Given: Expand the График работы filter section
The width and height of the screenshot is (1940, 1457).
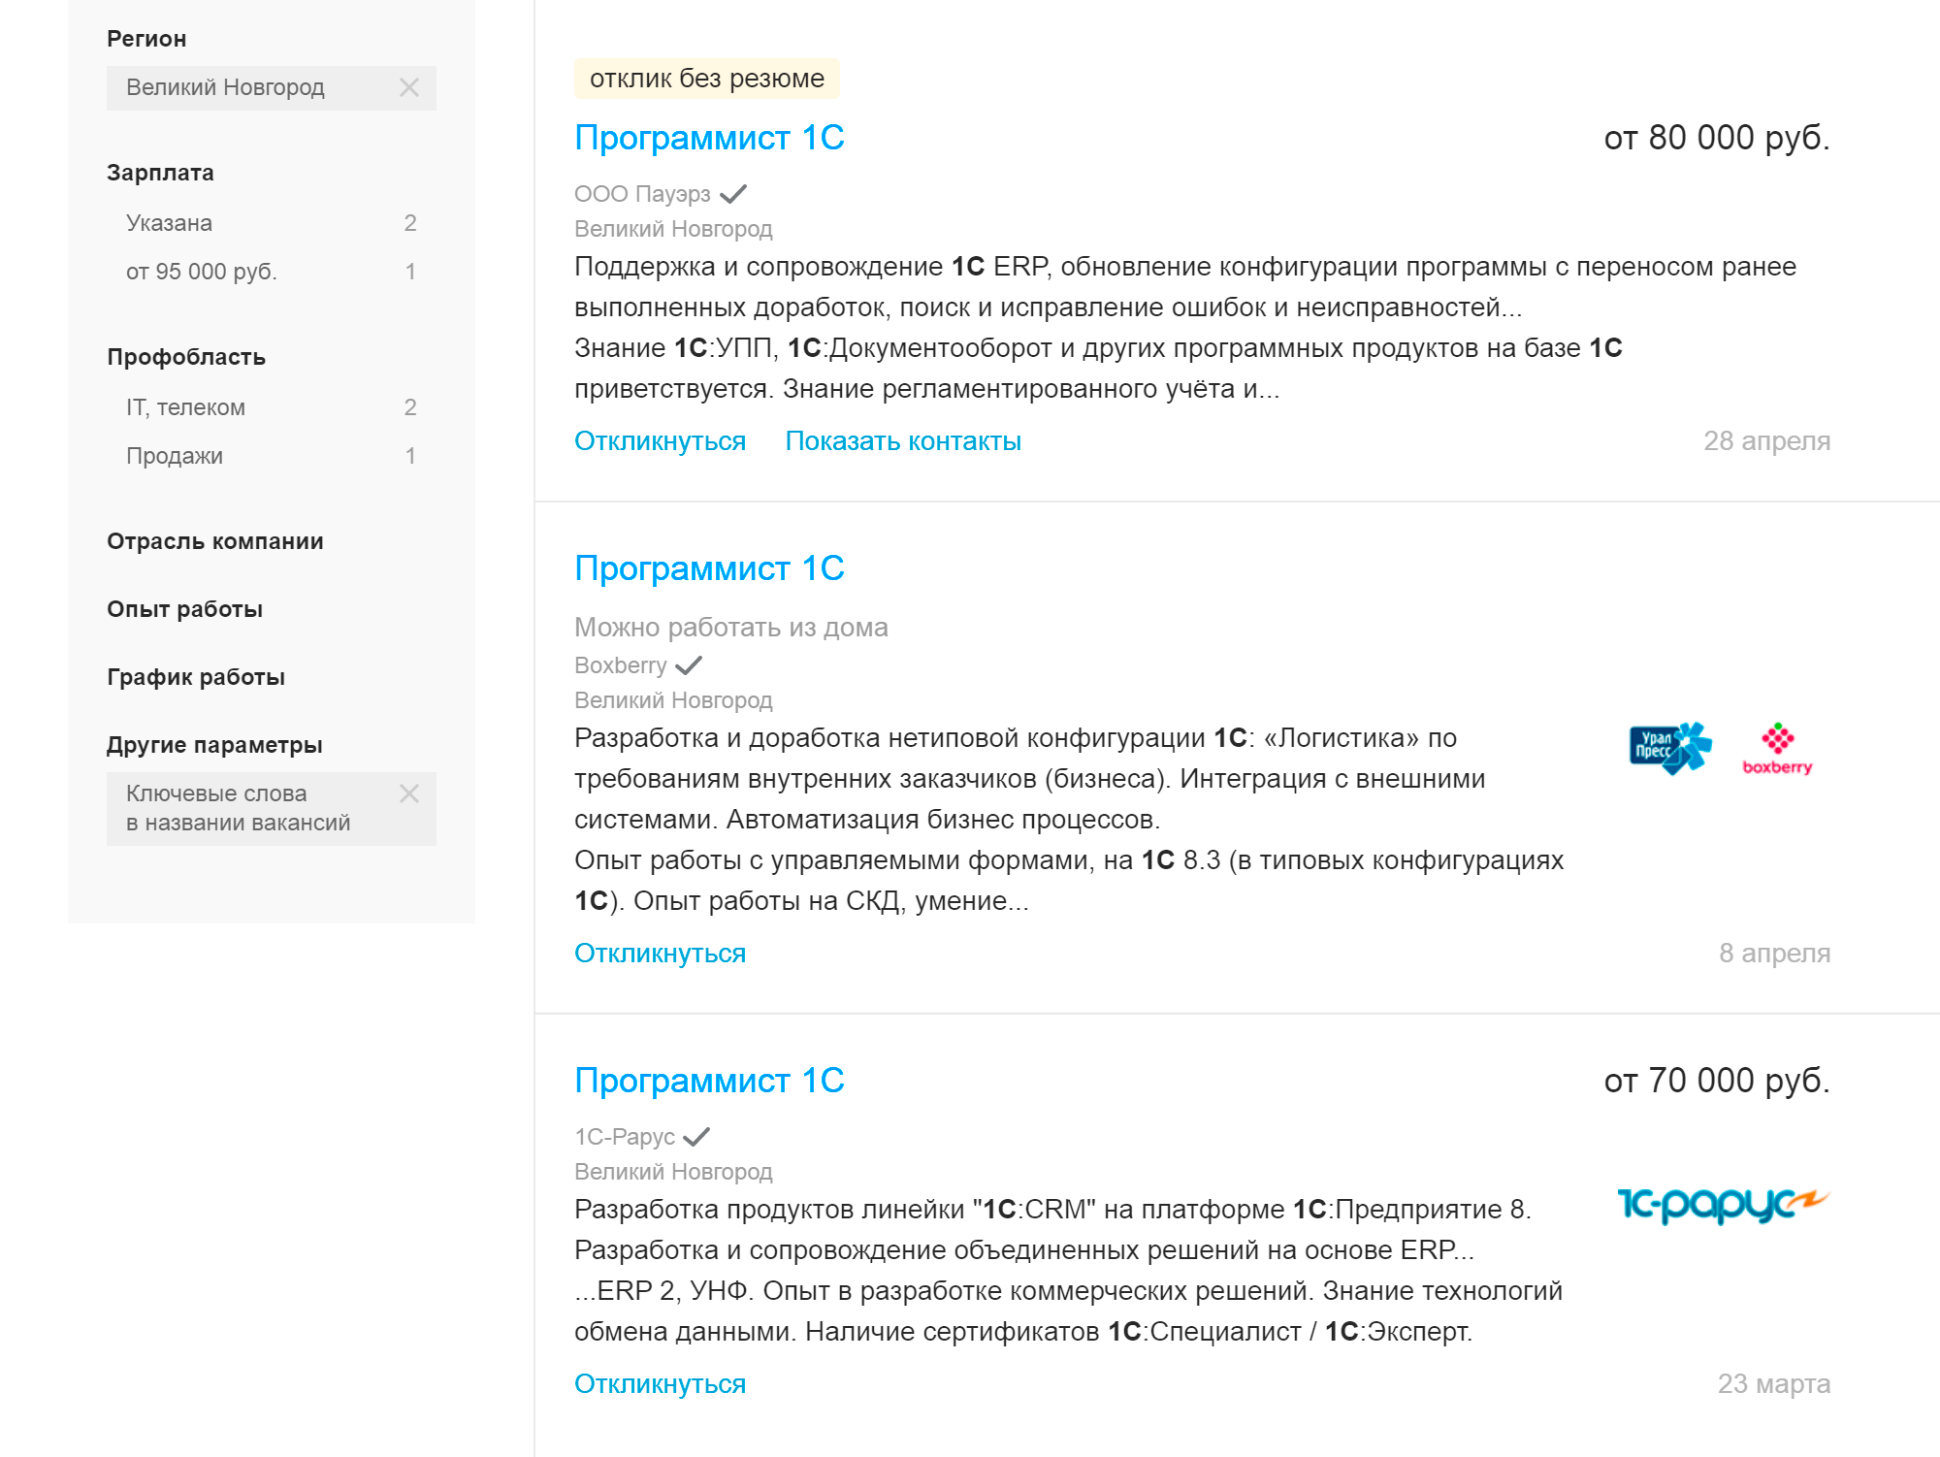Looking at the screenshot, I should pos(196,677).
